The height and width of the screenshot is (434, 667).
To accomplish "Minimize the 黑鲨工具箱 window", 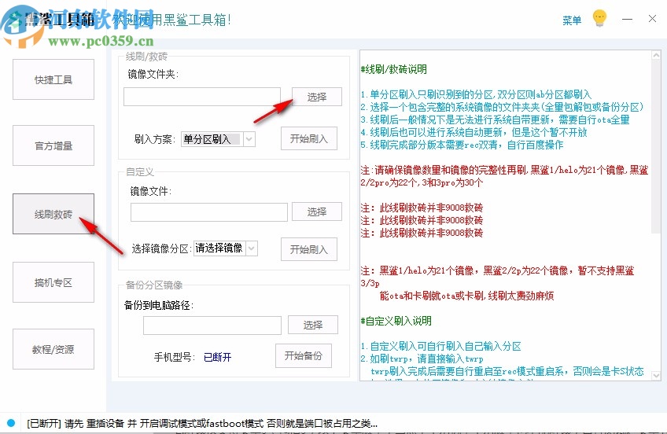I will click(627, 19).
